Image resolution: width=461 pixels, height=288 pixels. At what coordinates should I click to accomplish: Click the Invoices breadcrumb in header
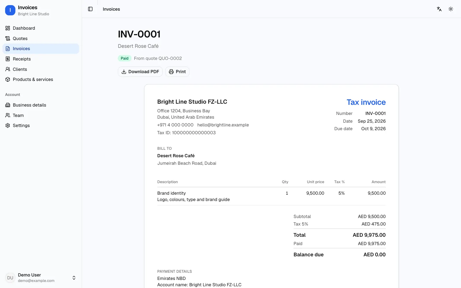point(111,9)
